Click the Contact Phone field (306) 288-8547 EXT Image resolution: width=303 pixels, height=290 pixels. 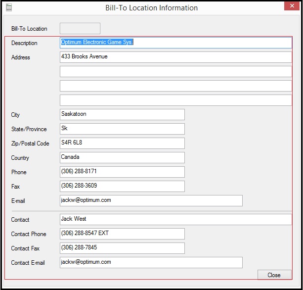pyautogui.click(x=122, y=234)
